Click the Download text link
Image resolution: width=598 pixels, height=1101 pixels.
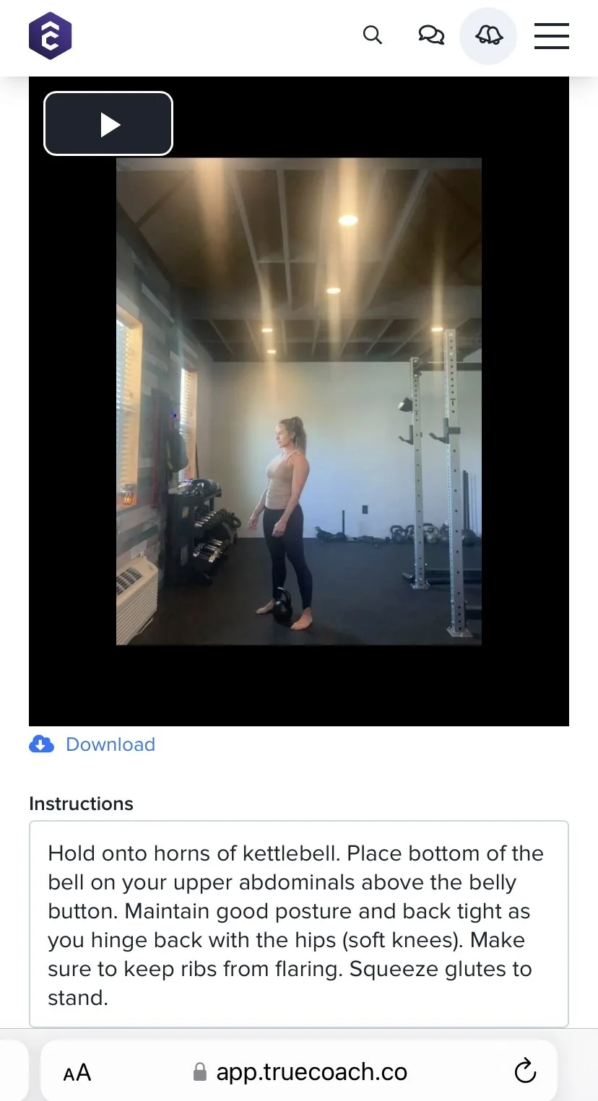pos(110,744)
